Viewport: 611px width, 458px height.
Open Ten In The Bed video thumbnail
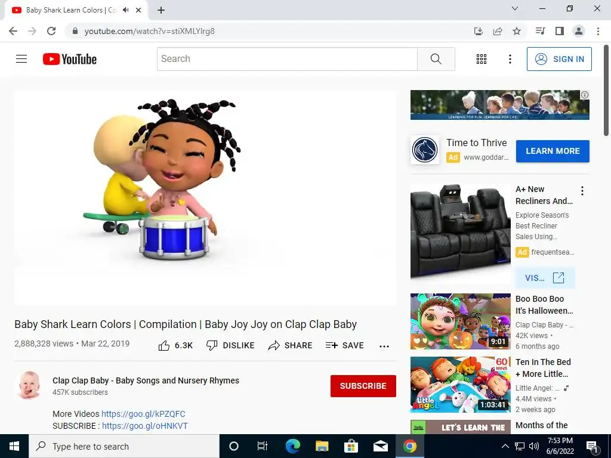[460, 385]
